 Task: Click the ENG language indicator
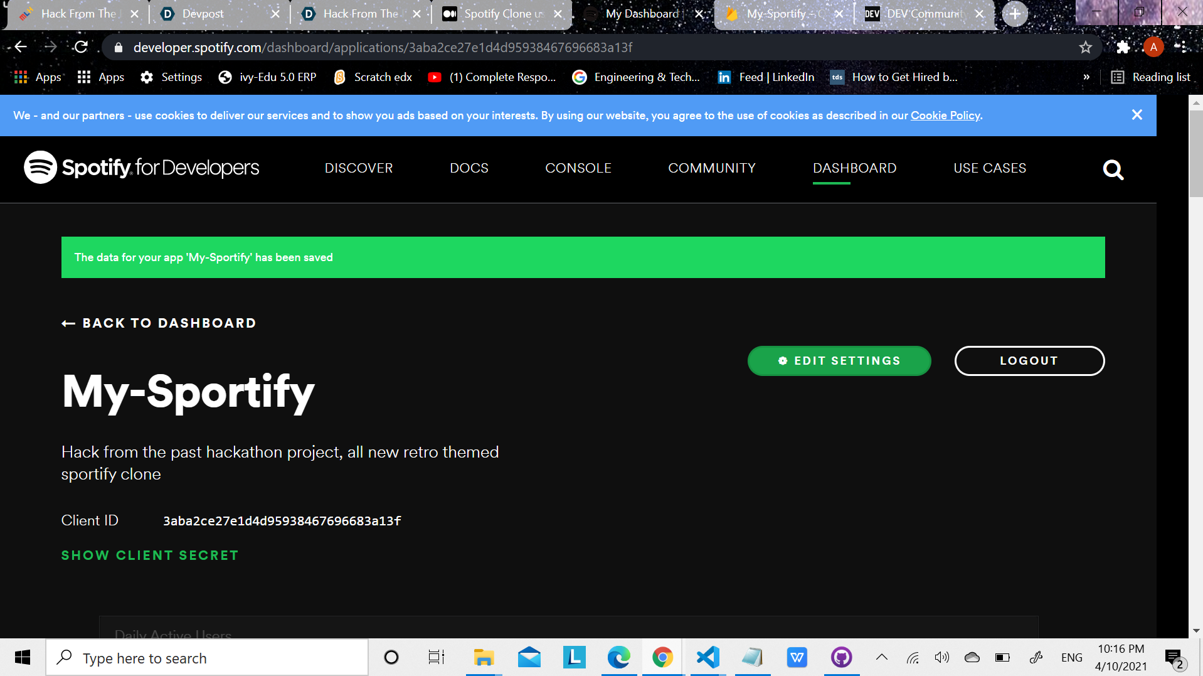click(x=1071, y=657)
